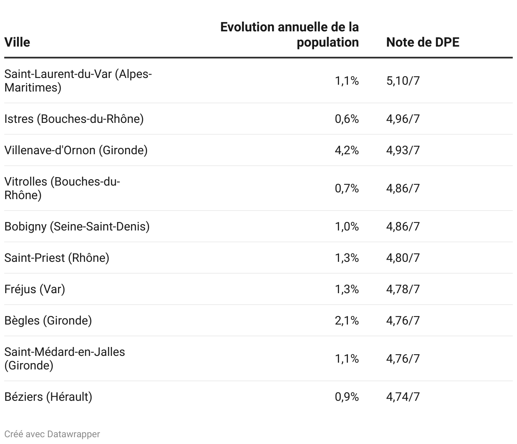517x444 pixels.
Task: Select the Saint-Priest (Rhône) cell
Action: 57,258
